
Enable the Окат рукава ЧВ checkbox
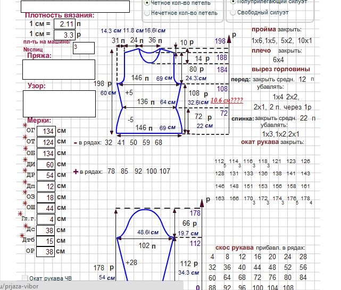(25, 278)
